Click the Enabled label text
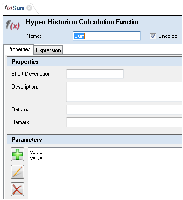Screen dimensions: 183x200 click(168, 36)
